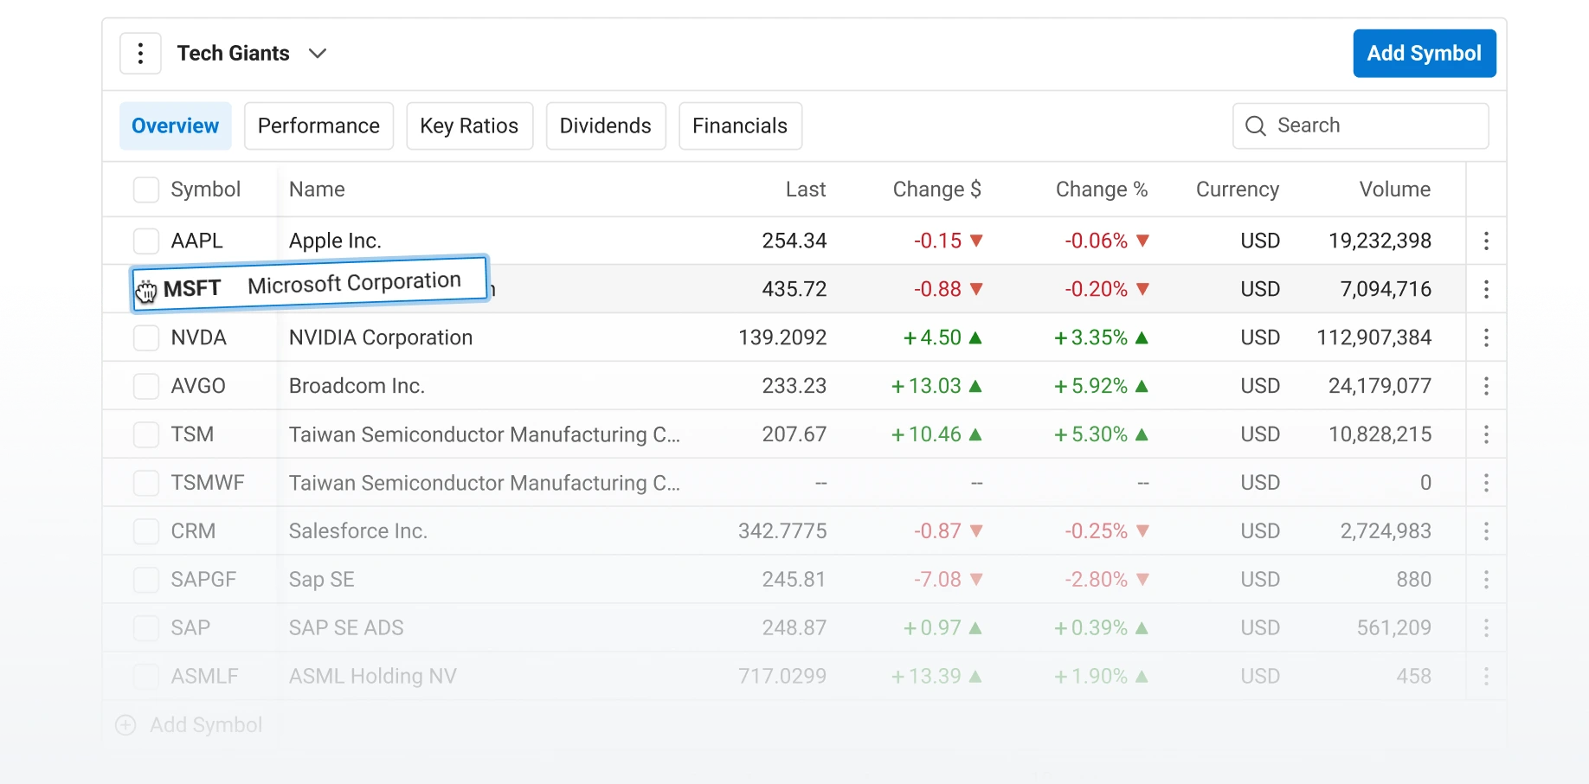Switch to the Overview tab
Viewport: 1589px width, 784px height.
176,126
